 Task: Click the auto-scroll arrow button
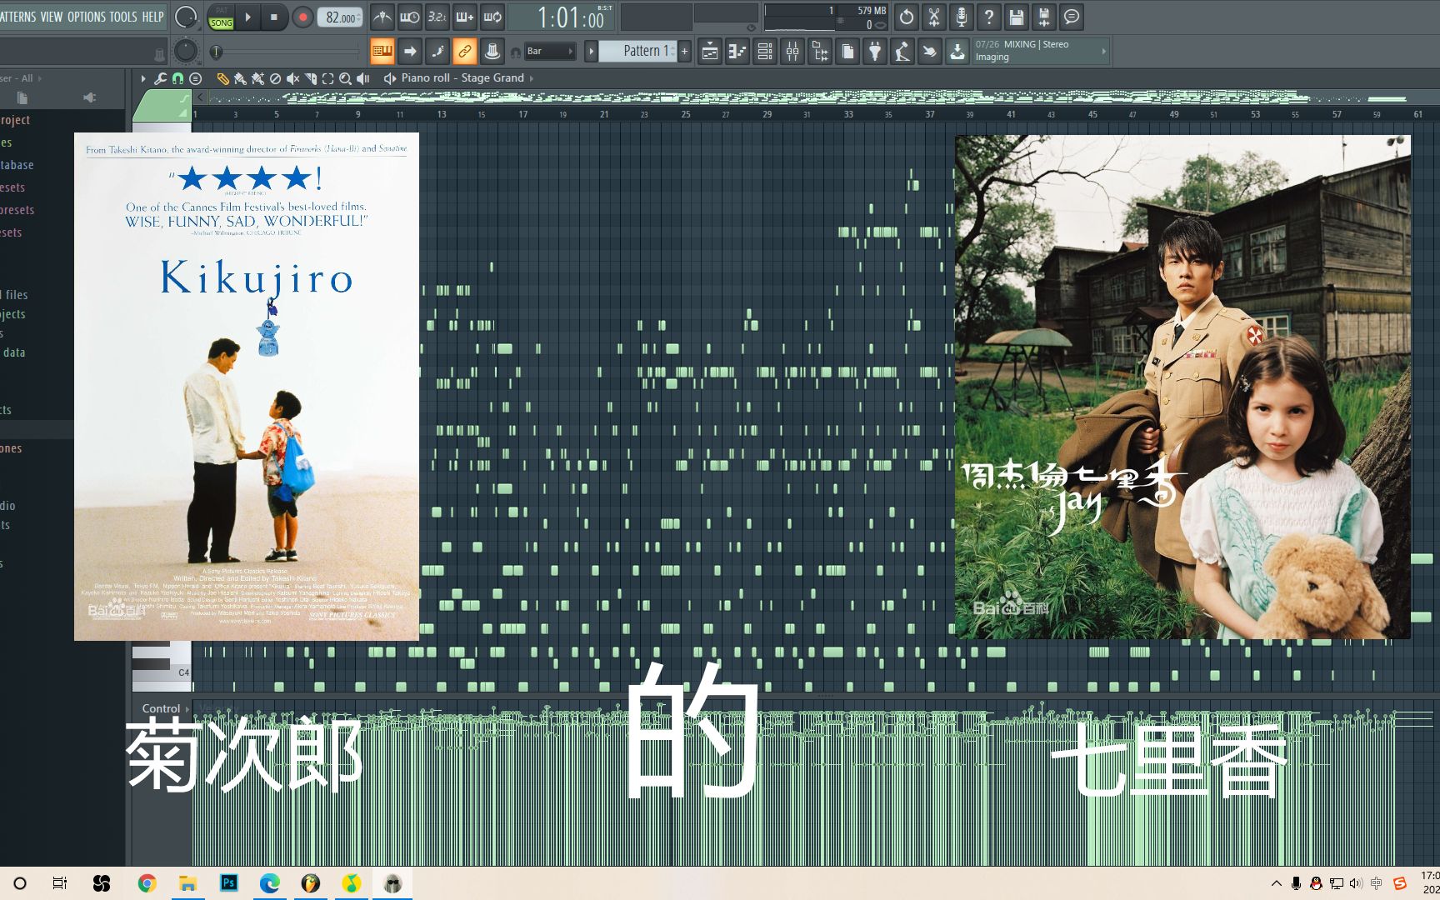(x=410, y=52)
